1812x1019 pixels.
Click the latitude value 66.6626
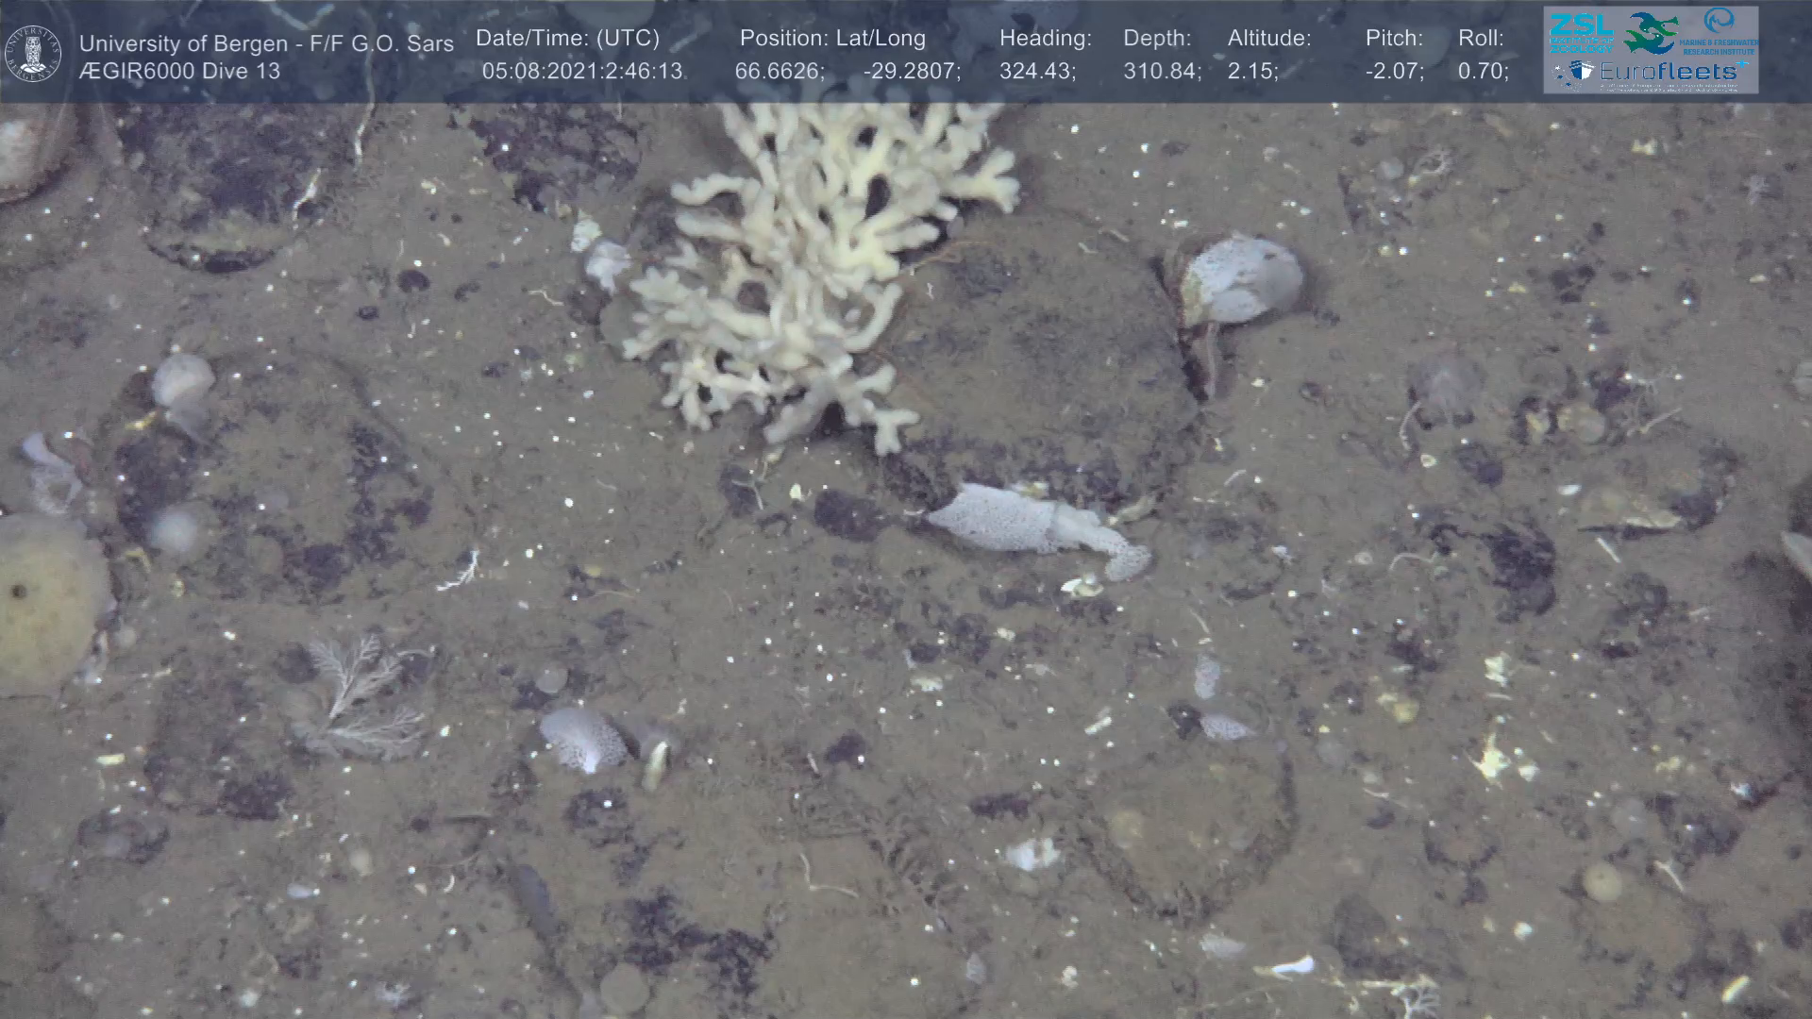point(779,72)
